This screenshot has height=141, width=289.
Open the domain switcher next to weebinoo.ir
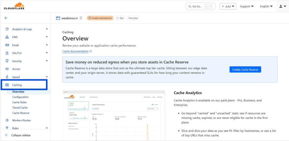(x=81, y=18)
